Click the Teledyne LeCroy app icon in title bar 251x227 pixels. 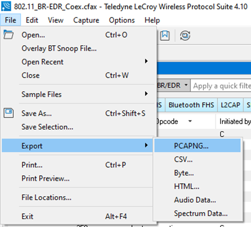tap(6, 6)
